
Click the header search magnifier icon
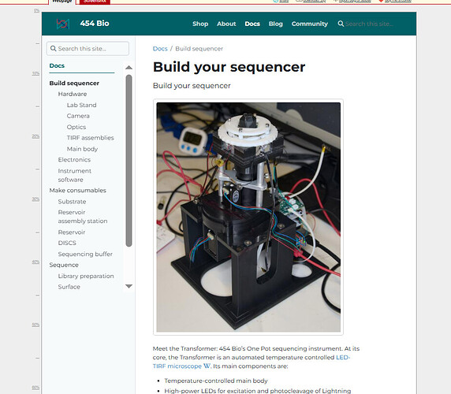[341, 24]
